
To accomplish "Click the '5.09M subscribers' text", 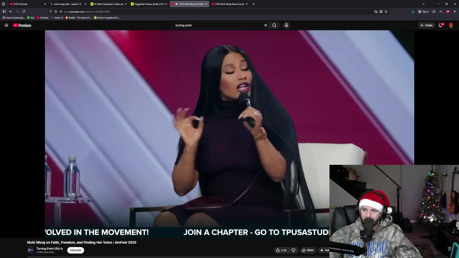I will pyautogui.click(x=45, y=252).
